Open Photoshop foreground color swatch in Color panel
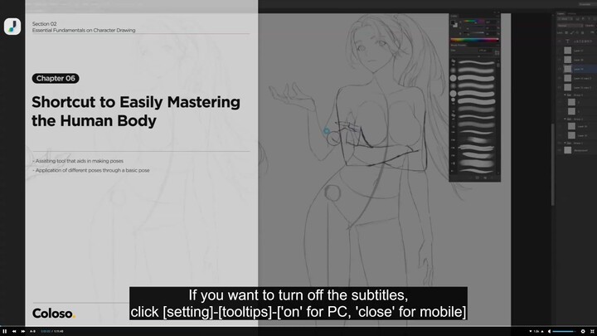597x336 pixels. 453,23
